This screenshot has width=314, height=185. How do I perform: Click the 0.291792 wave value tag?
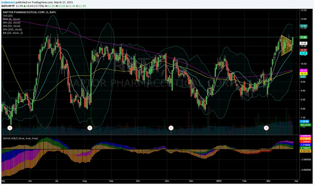pyautogui.click(x=306, y=151)
